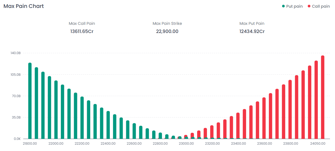This screenshot has height=151, width=335.
Task: Click the 23000.00 x-axis label
Action: 186,143
